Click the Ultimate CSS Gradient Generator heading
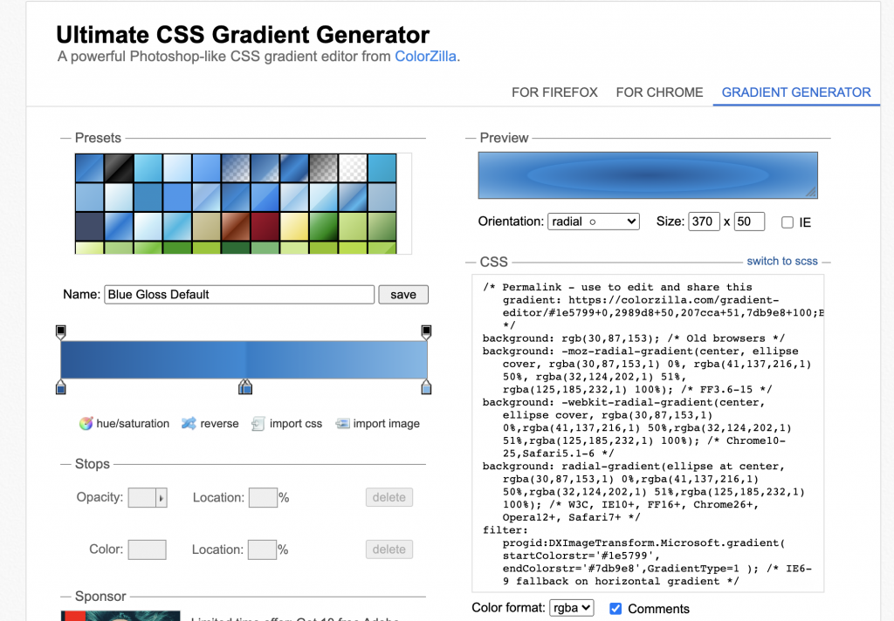 243,35
